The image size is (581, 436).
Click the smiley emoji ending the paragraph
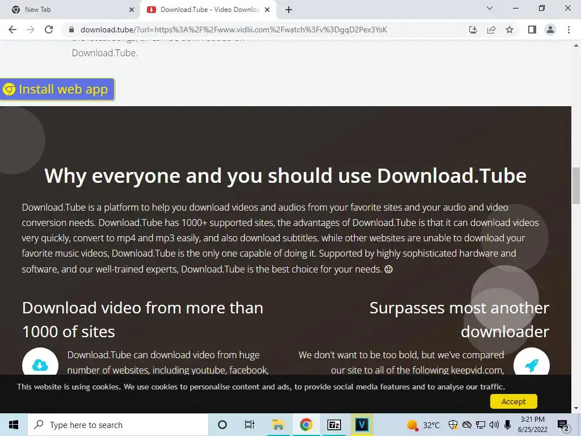(x=388, y=269)
